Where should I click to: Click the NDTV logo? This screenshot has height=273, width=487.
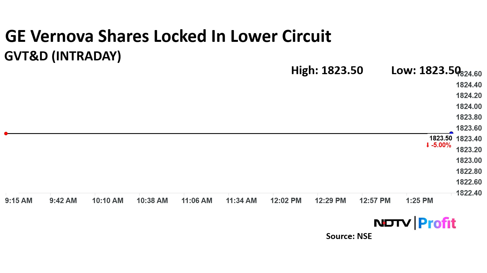click(x=392, y=223)
